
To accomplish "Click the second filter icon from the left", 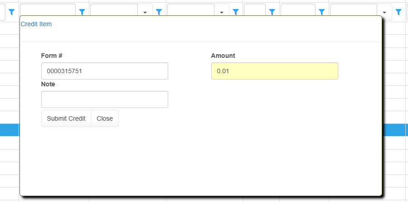I will [x=82, y=12].
